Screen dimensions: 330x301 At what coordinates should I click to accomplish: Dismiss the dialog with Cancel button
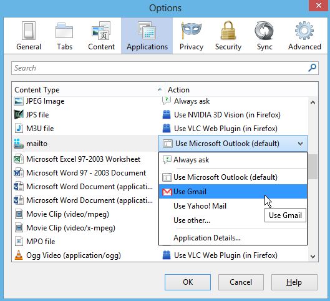click(x=241, y=282)
